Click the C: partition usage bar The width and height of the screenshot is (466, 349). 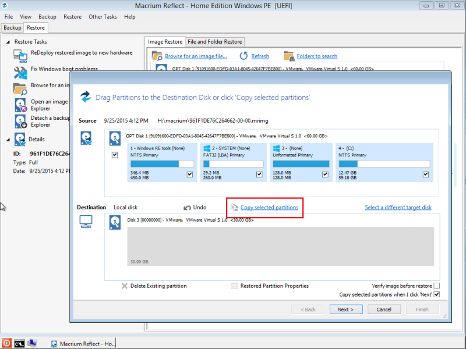click(384, 164)
